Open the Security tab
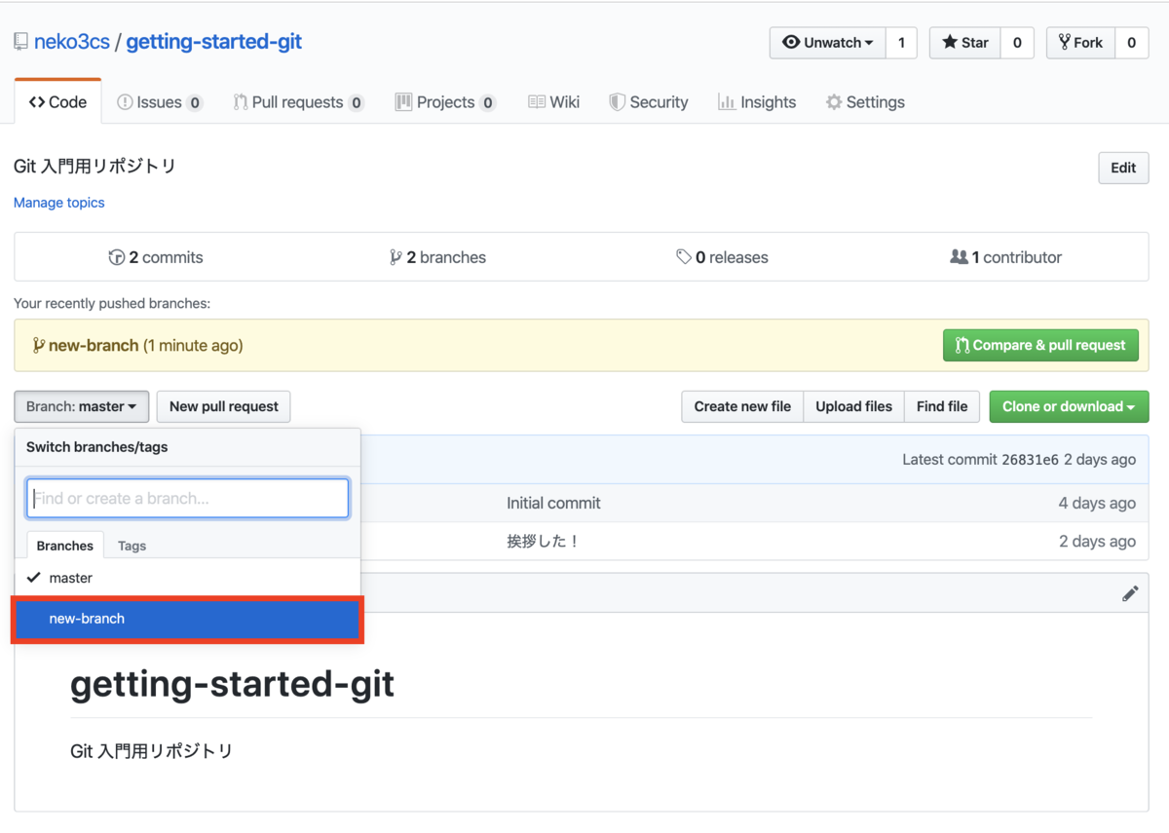Viewport: 1169px width, 833px height. [x=649, y=102]
